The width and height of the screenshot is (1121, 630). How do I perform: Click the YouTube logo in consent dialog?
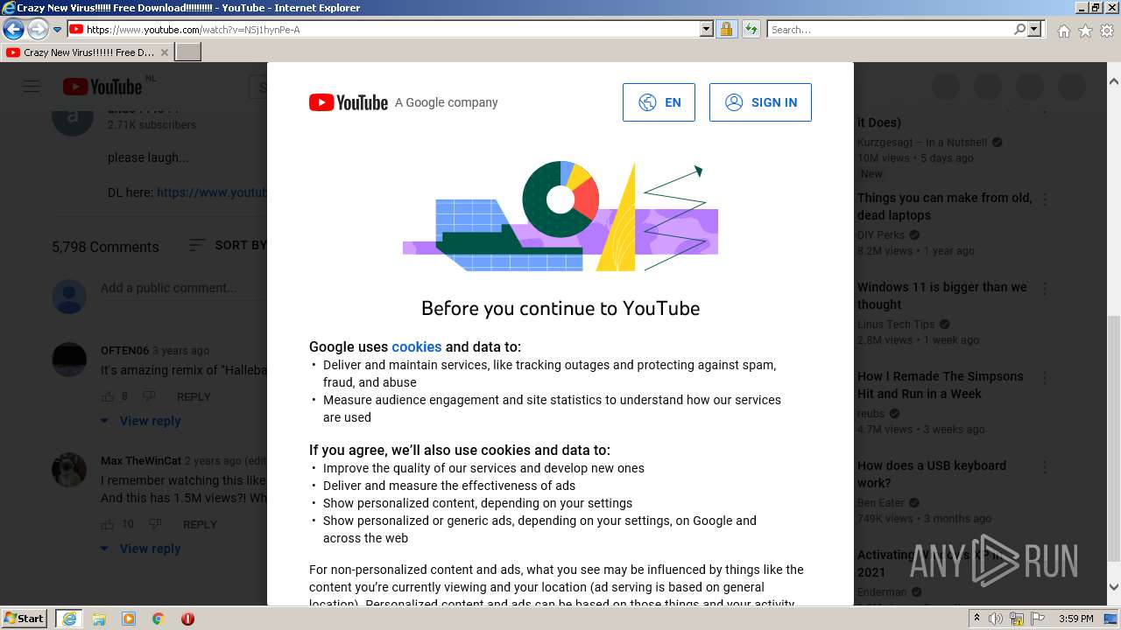coord(349,102)
